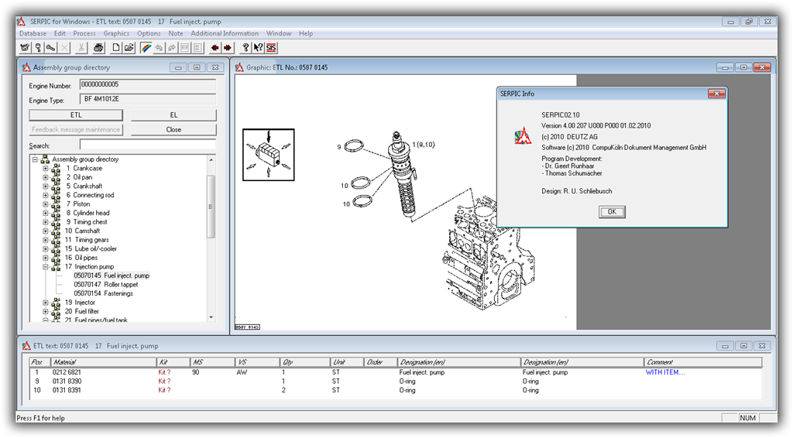Click the tree scrollbar down arrow
This screenshot has width=793, height=438.
click(211, 317)
